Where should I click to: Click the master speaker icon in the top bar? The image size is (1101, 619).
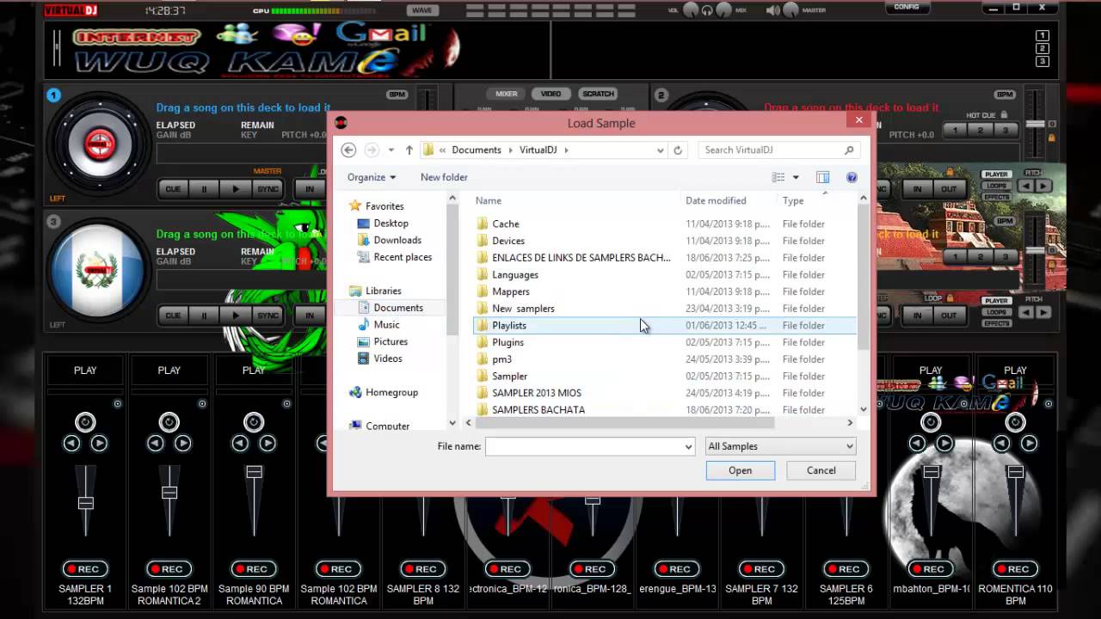pos(772,10)
